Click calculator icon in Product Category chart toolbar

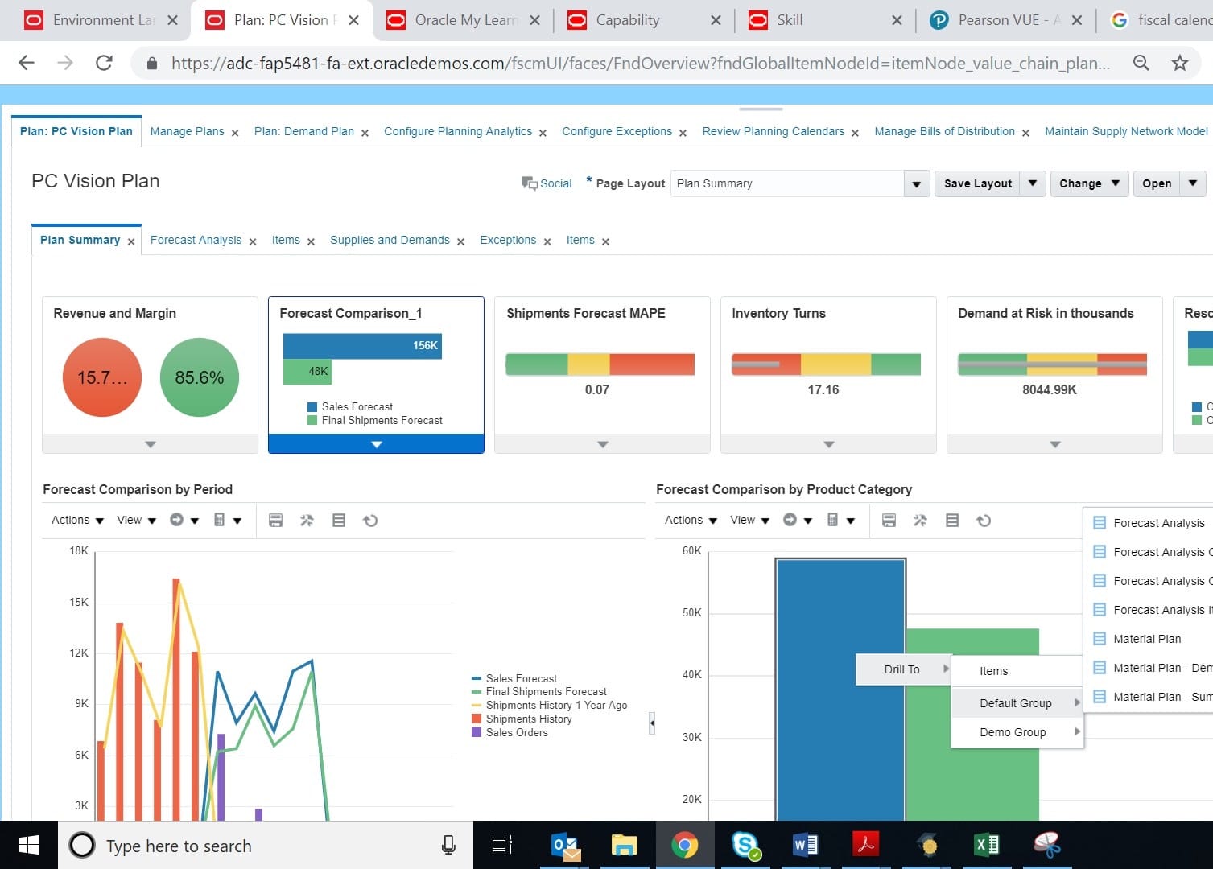click(833, 521)
